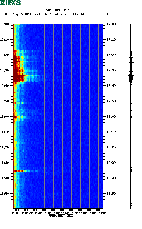Click the 'UTC' timezone label

click(106, 14)
